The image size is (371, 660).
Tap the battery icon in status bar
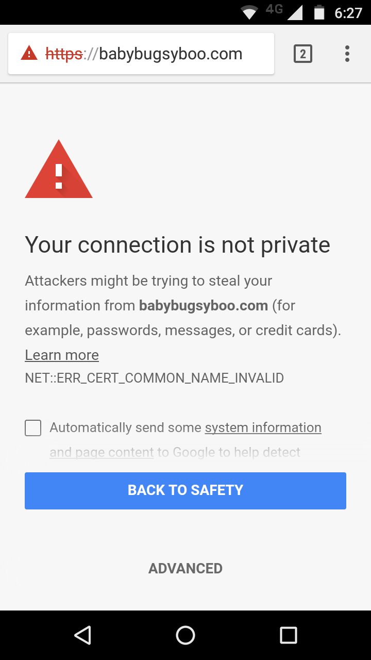pos(319,12)
